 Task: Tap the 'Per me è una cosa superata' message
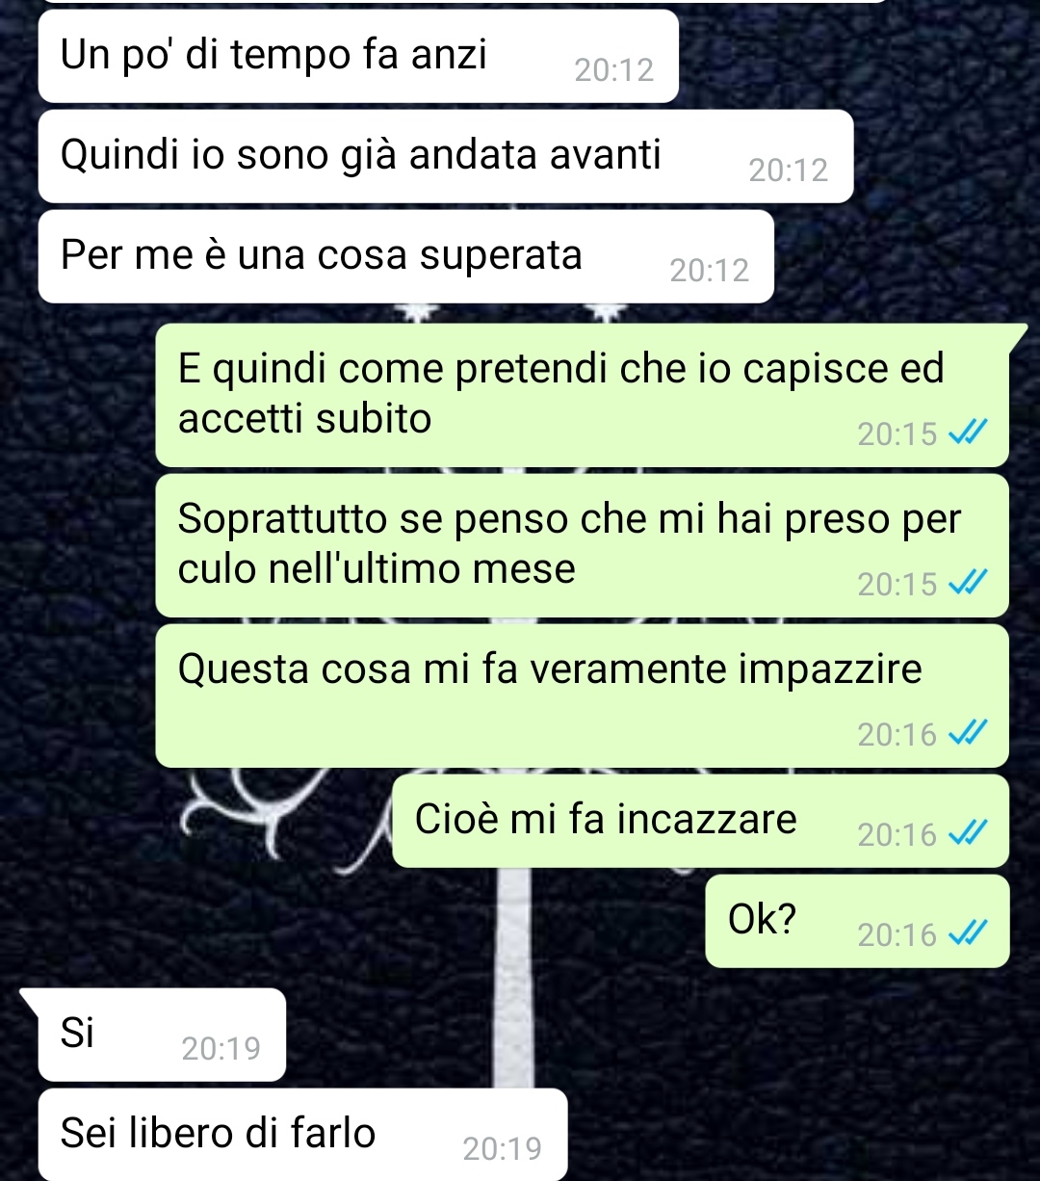[405, 256]
